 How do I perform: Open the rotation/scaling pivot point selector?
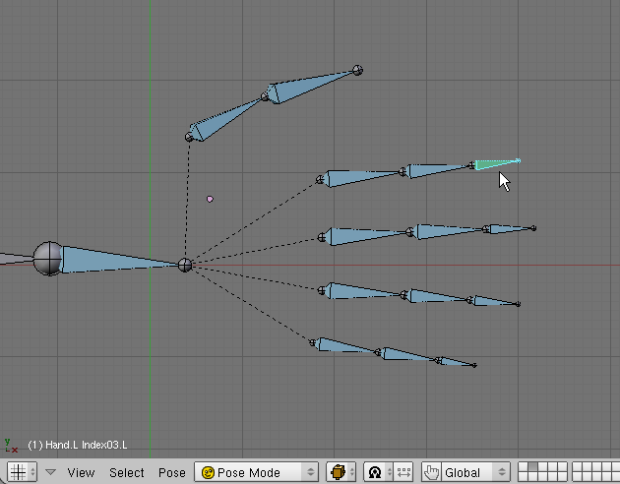coord(378,472)
